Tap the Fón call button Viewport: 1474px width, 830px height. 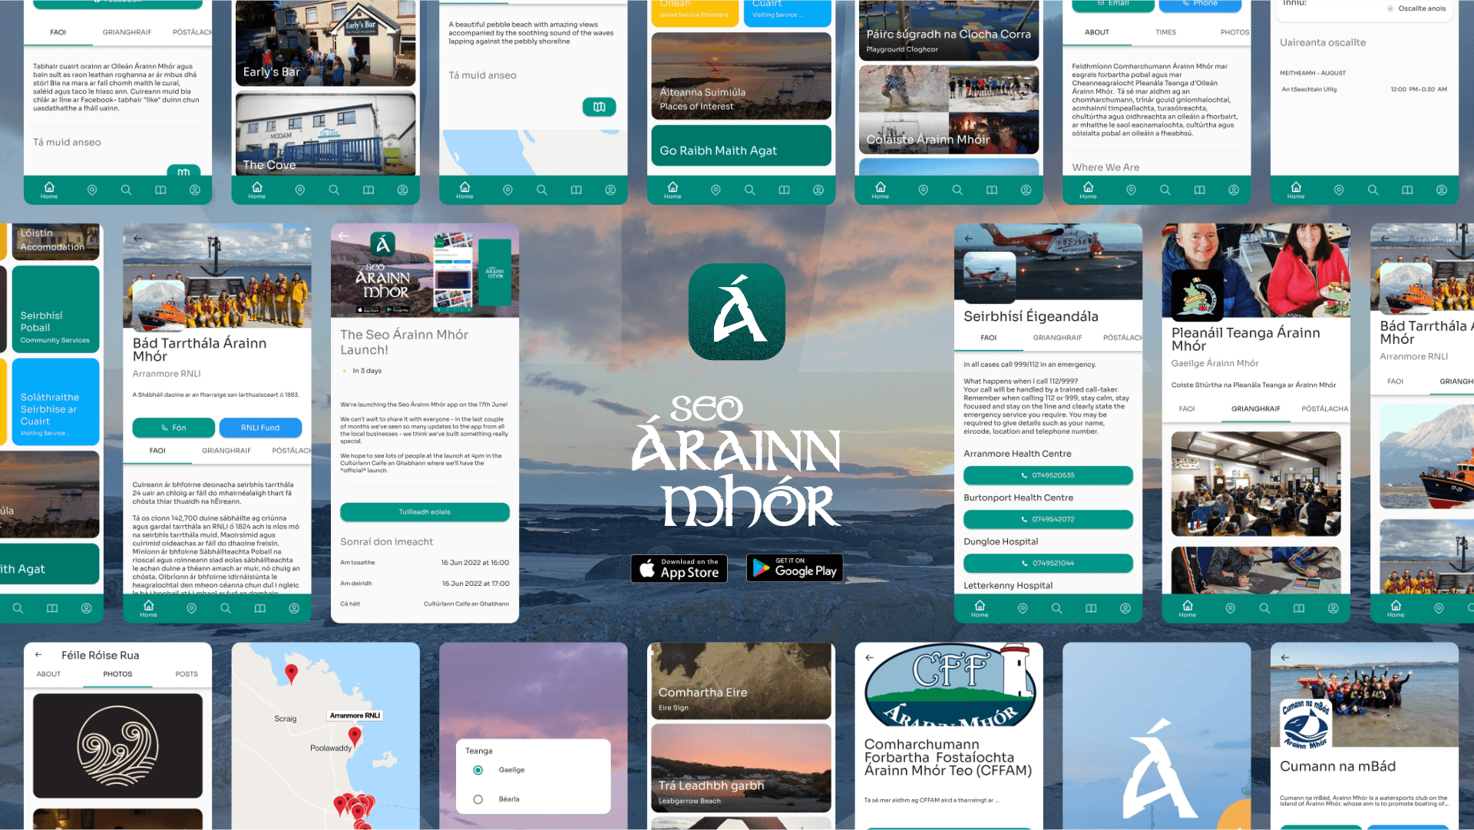coord(174,428)
